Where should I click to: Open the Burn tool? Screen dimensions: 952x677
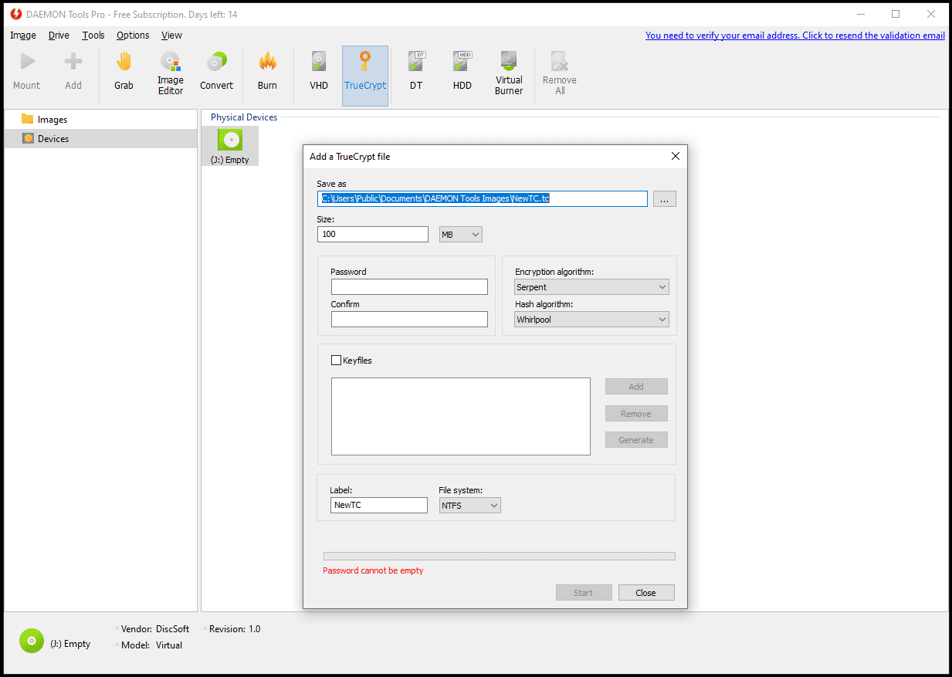click(267, 72)
